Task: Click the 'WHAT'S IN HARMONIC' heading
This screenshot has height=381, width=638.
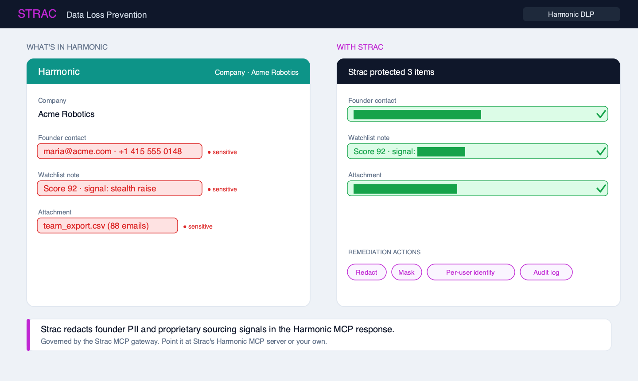Action: 67,47
